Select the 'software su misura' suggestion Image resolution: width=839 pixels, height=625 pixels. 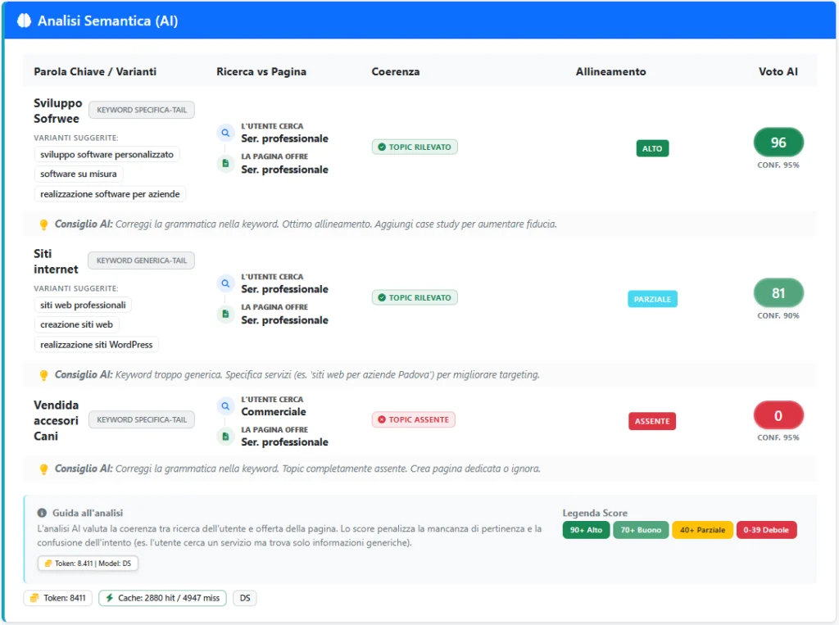[x=78, y=174]
